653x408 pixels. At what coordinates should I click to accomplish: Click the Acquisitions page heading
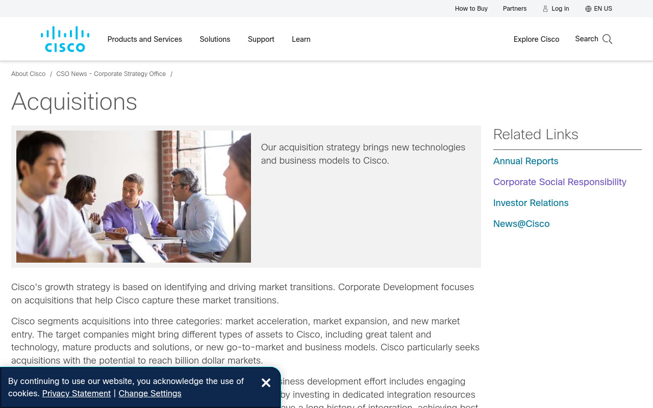(x=74, y=102)
